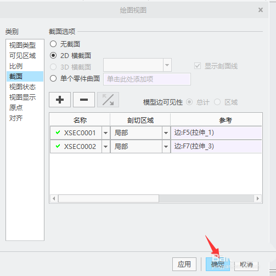
Task: Select the 对齐 category
Action: pyautogui.click(x=25, y=118)
